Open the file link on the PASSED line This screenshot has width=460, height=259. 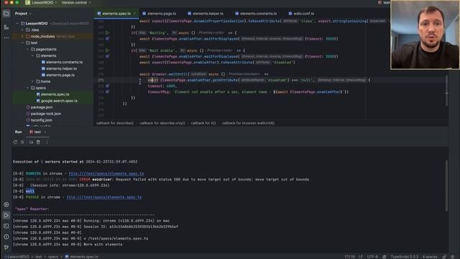(104, 197)
